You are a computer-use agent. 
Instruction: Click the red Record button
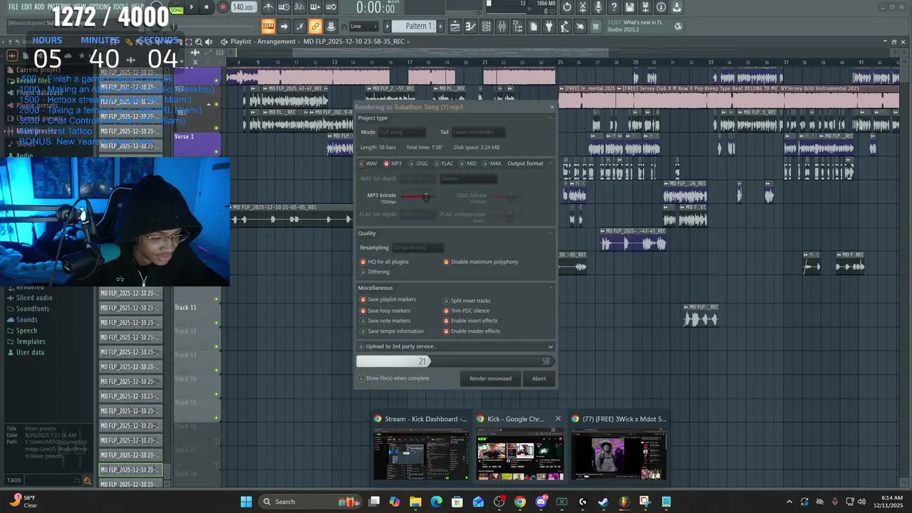(x=223, y=7)
